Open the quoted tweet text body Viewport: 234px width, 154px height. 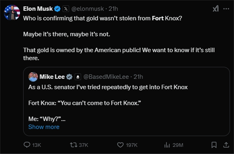[108, 87]
